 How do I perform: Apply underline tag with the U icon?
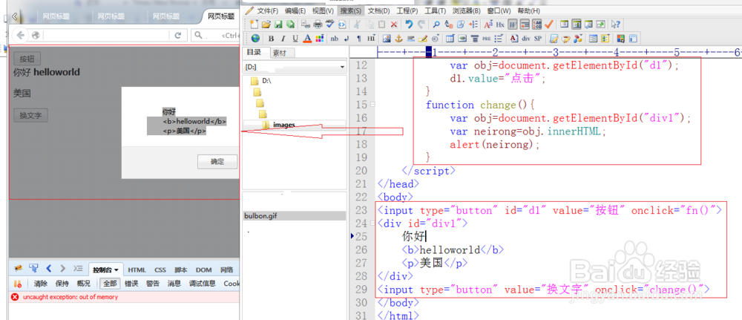tap(295, 39)
